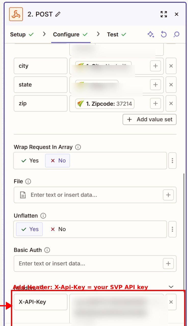
Task: Click the refresh icon in the toolbar
Action: (x=164, y=34)
